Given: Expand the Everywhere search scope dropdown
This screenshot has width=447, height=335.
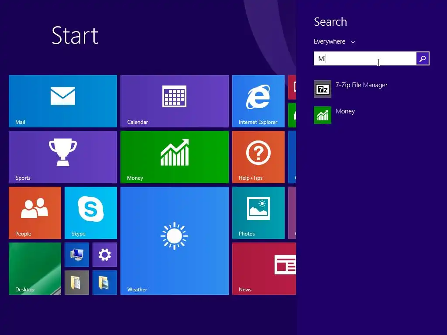Looking at the screenshot, I should tap(334, 41).
